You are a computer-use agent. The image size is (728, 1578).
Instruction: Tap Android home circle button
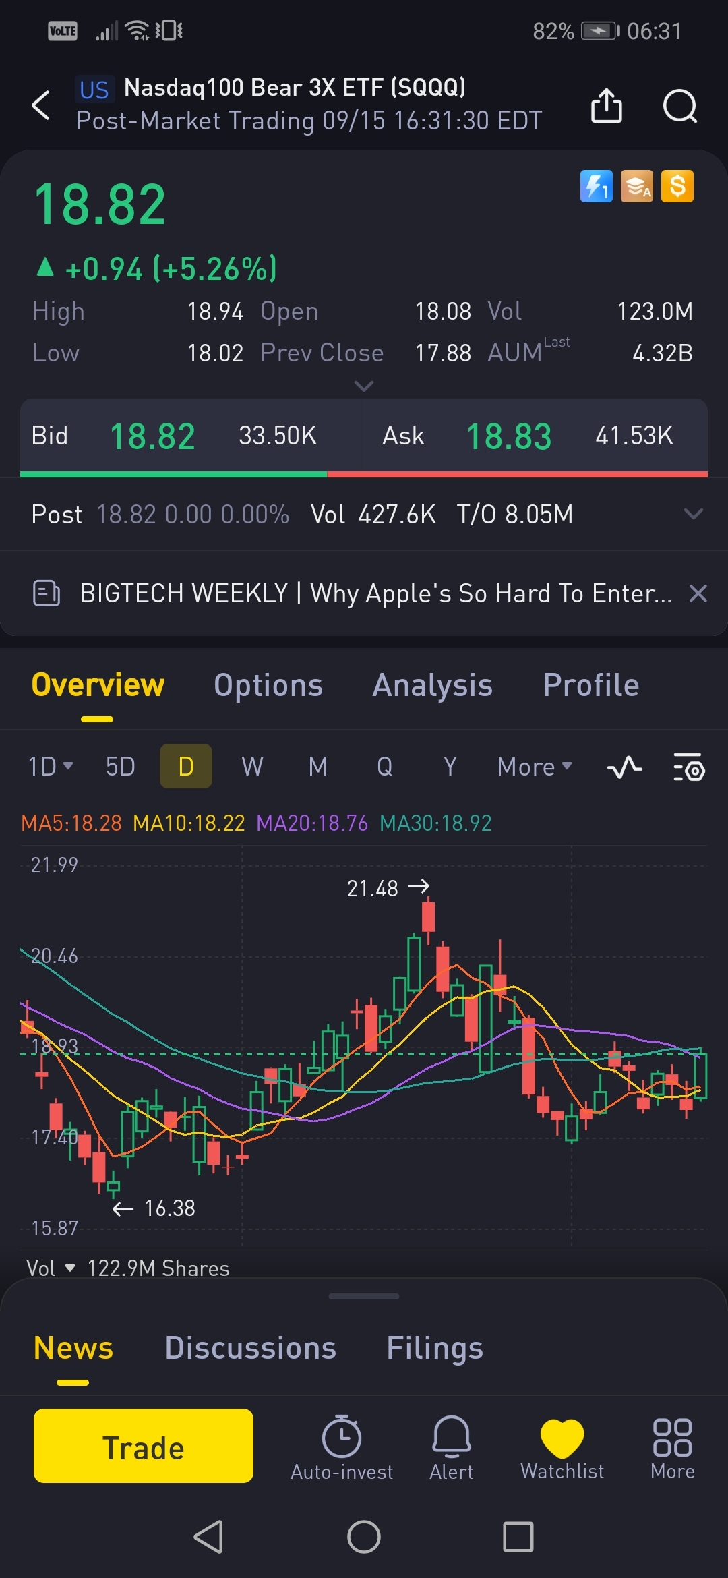(x=364, y=1537)
